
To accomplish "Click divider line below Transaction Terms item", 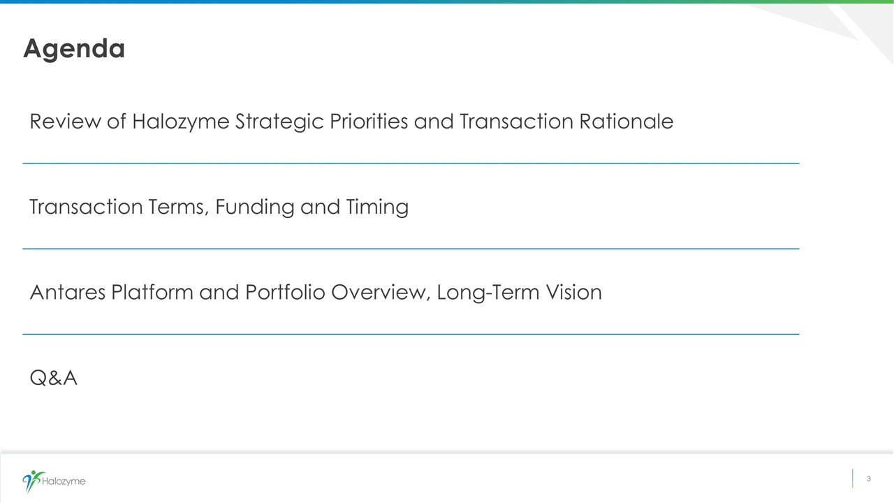I will point(411,249).
